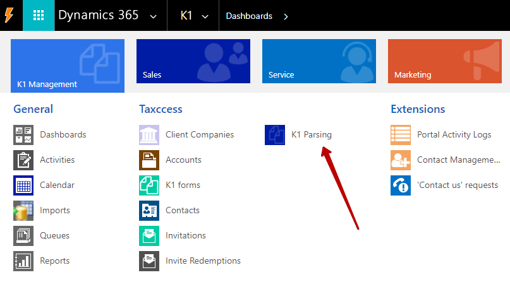Click the Invite Redemptions envelope icon
This screenshot has height=287, width=510.
tap(149, 261)
